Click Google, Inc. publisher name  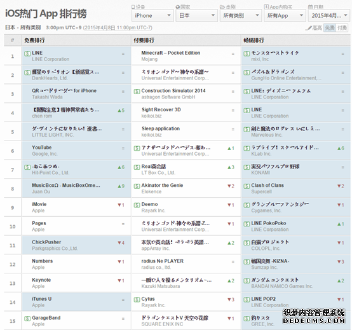click(44, 154)
